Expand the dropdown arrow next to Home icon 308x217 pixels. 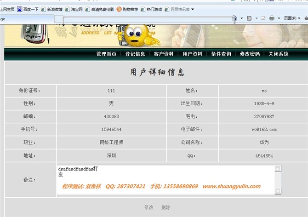coord(242,18)
